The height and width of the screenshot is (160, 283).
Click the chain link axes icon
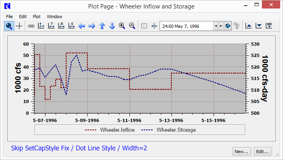(31, 26)
